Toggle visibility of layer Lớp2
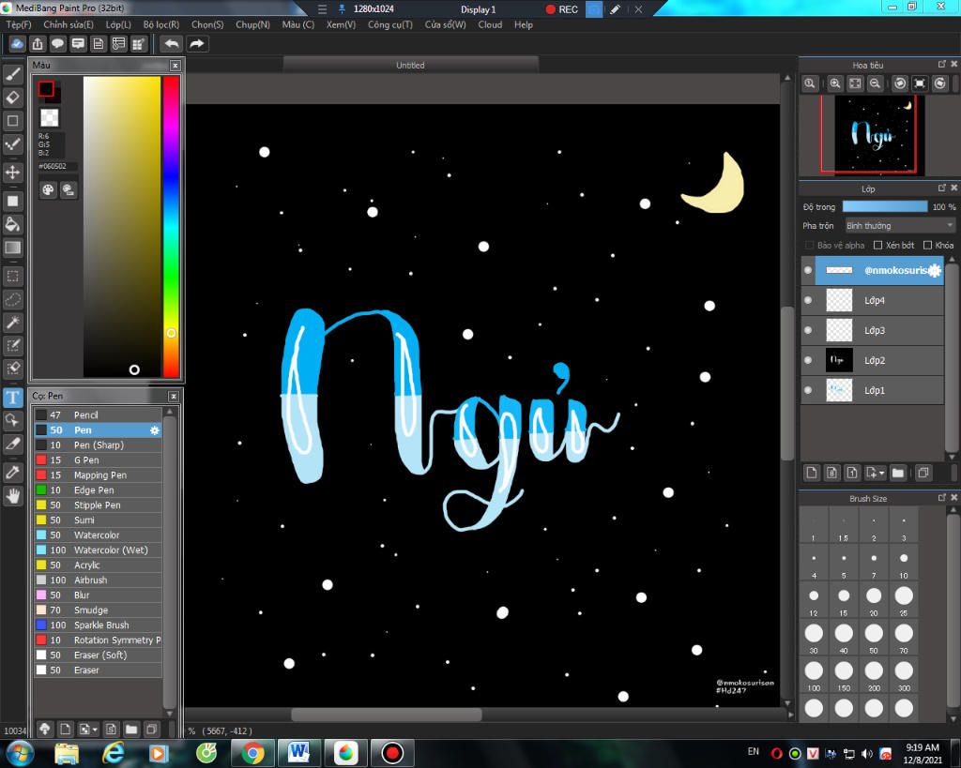961x768 pixels. [808, 360]
